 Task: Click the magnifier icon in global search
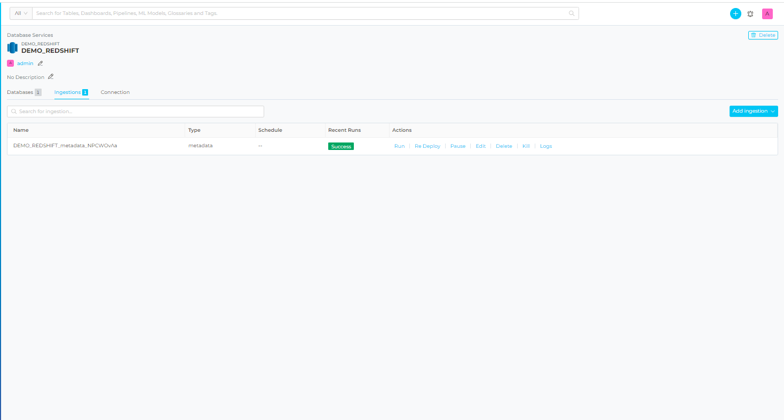[572, 13]
